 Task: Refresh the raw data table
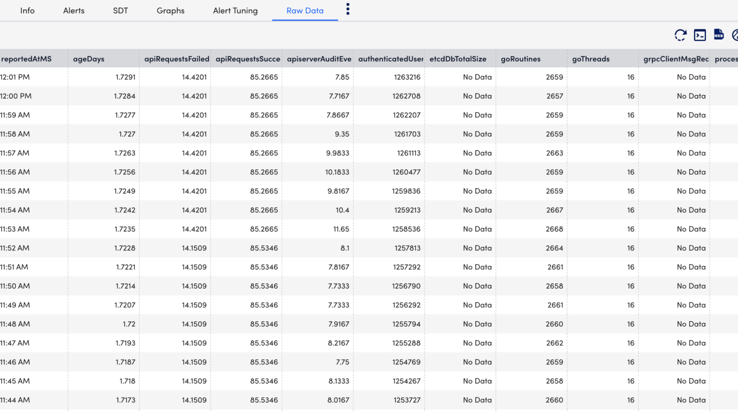point(680,35)
